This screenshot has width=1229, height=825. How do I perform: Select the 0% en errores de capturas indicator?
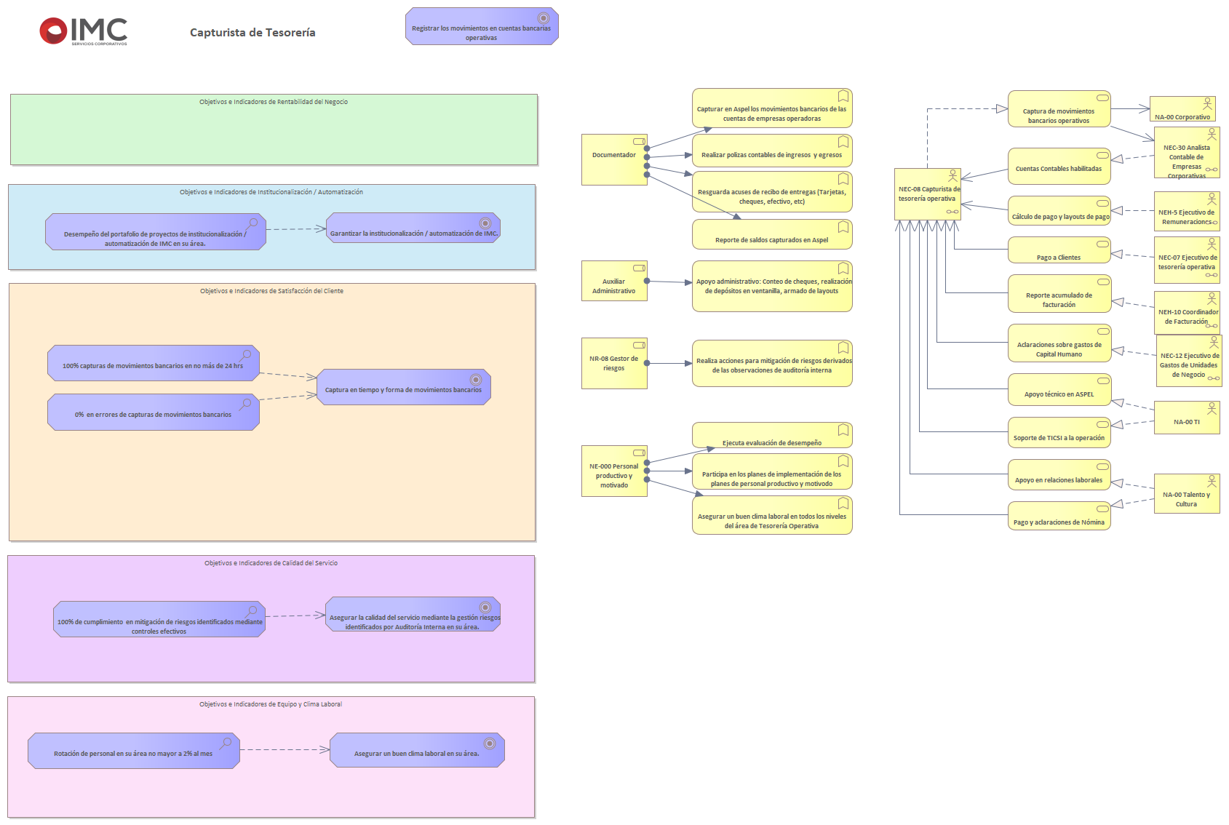point(153,414)
